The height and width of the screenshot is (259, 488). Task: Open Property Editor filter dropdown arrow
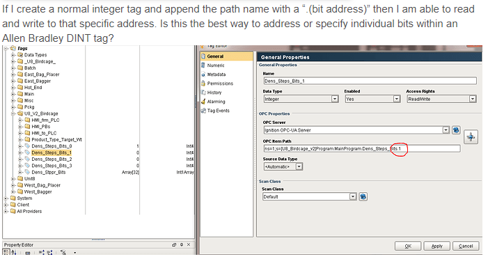[74, 253]
